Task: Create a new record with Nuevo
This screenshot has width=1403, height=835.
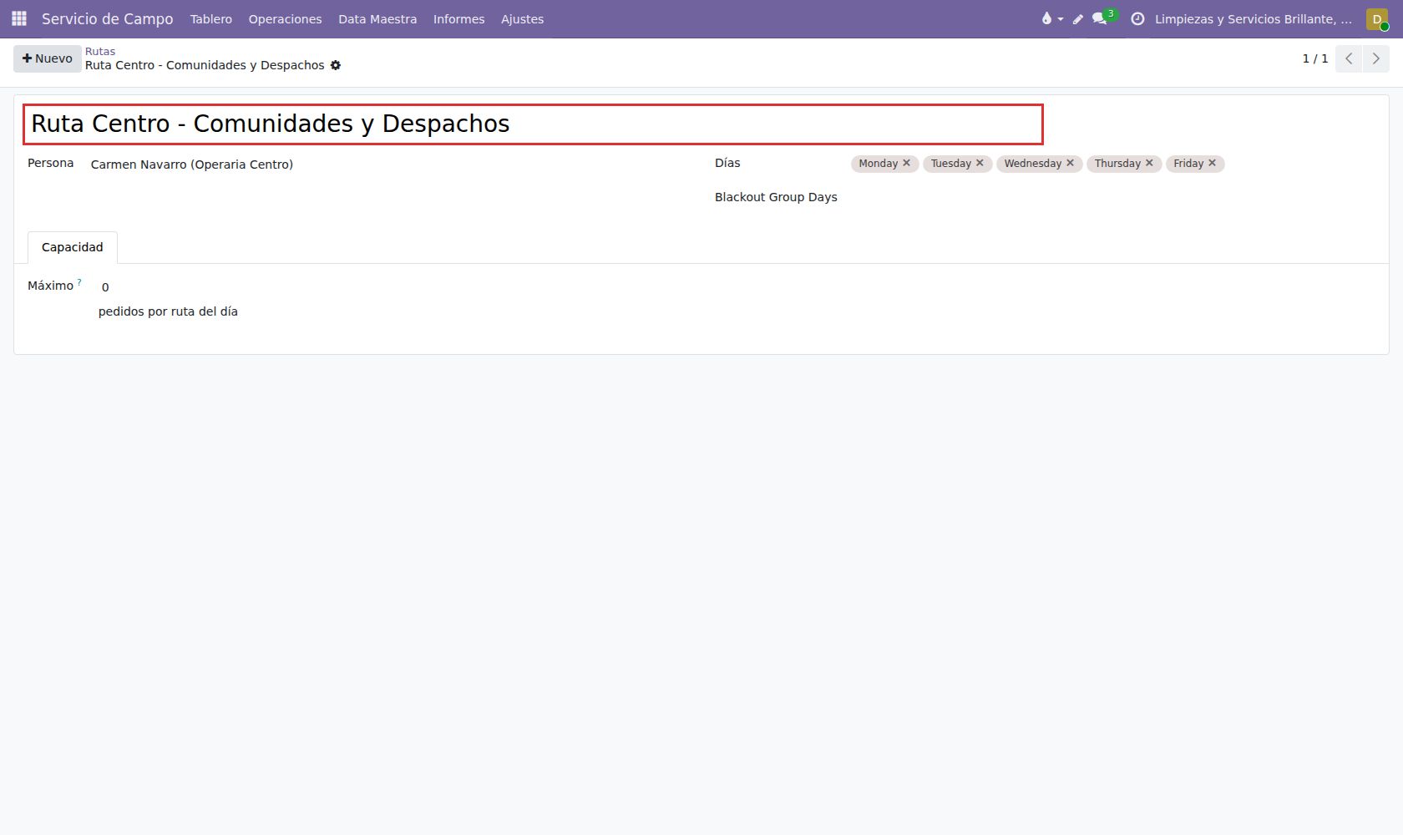Action: (48, 58)
